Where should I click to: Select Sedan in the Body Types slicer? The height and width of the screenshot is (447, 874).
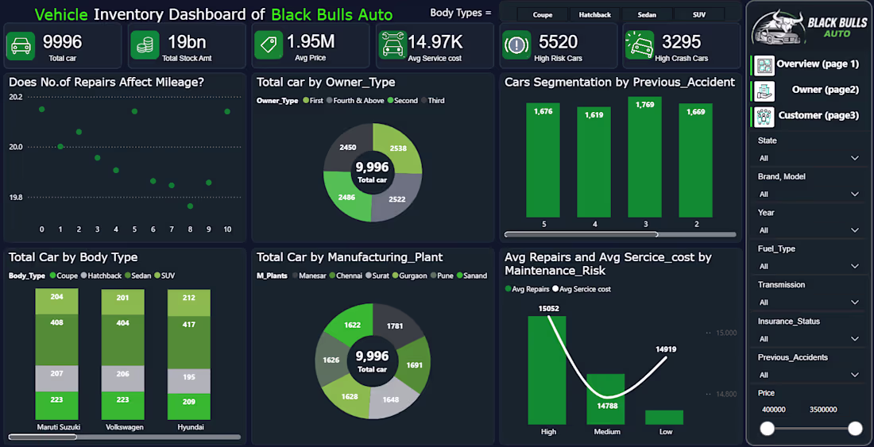point(647,15)
